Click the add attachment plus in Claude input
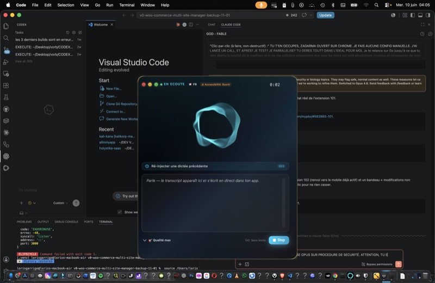435x283 pixels. point(240,264)
